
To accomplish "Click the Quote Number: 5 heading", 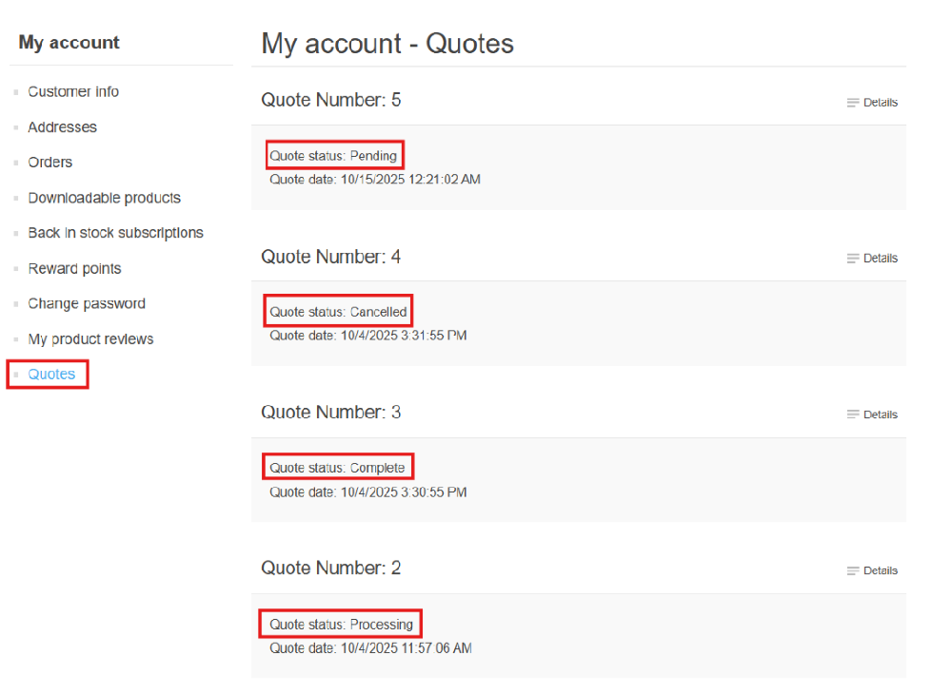I will coord(330,100).
